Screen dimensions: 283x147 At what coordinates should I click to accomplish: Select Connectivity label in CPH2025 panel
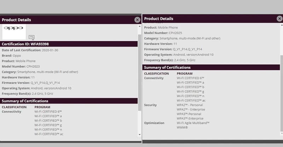click(154, 78)
